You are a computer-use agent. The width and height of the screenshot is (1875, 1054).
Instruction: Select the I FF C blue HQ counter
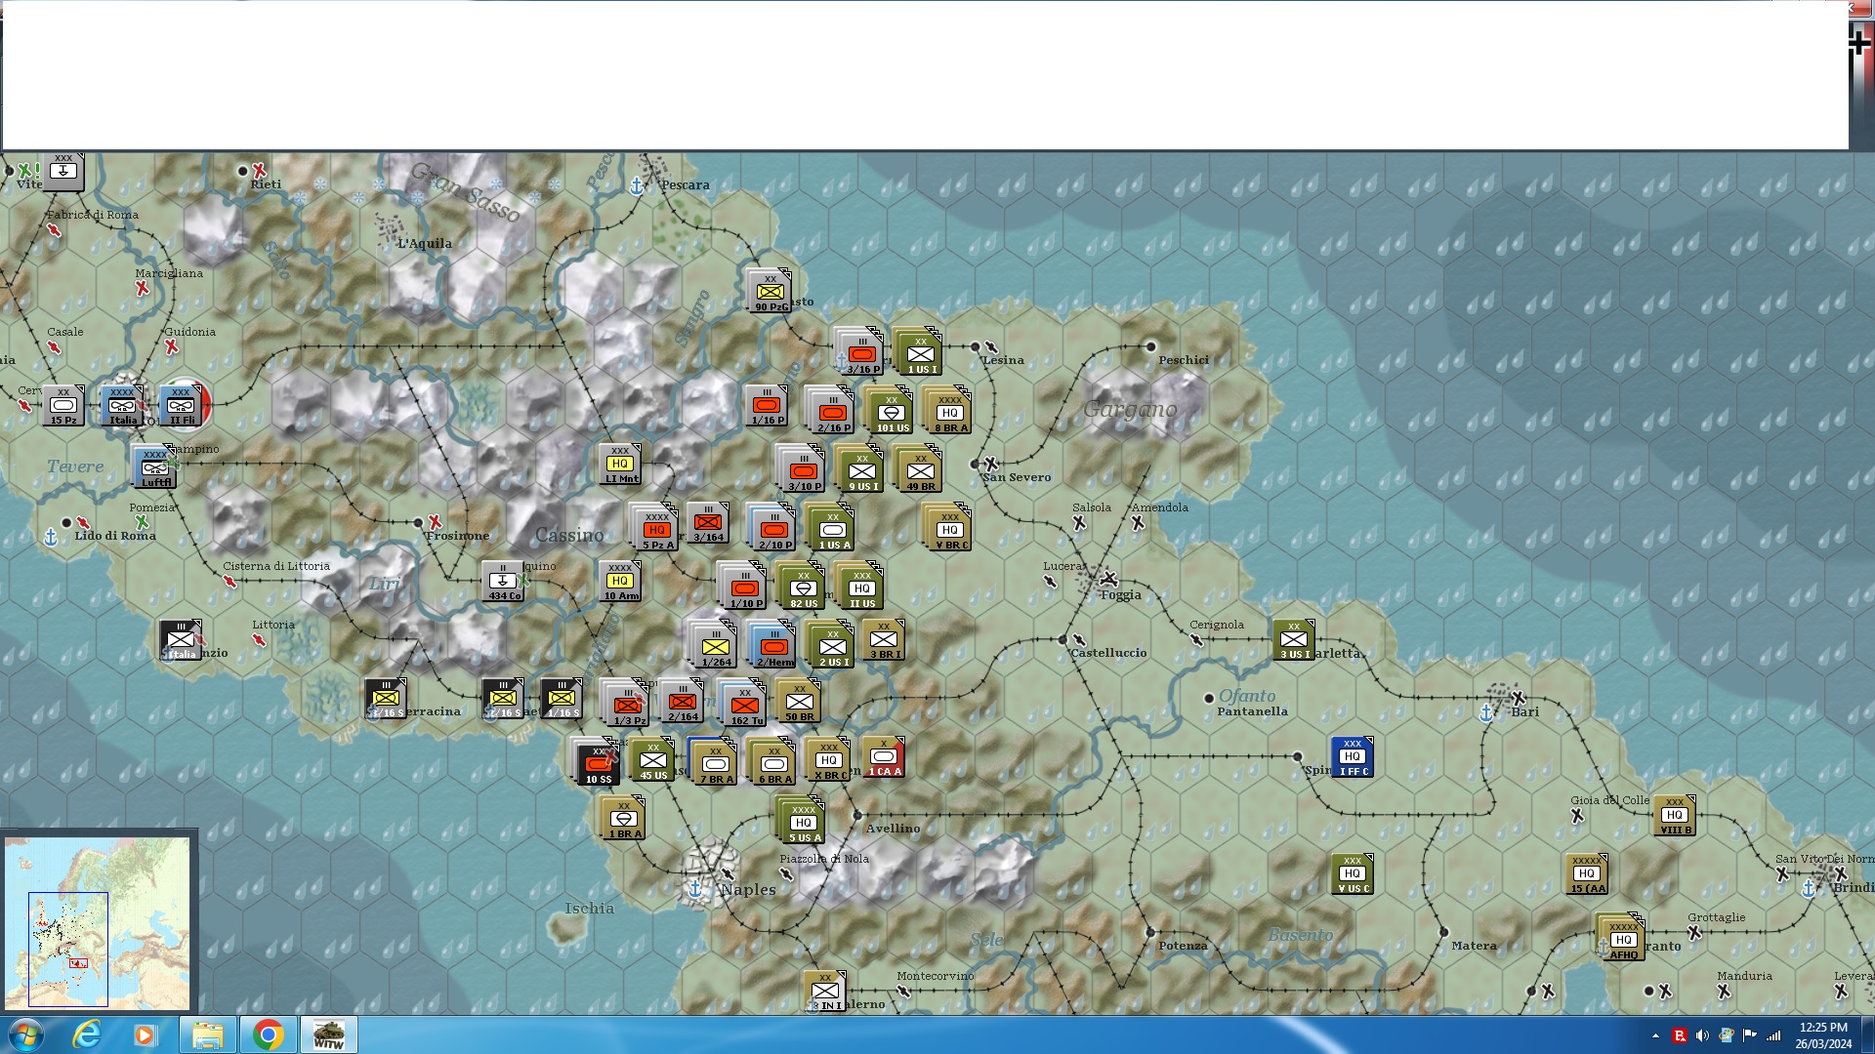coord(1352,756)
